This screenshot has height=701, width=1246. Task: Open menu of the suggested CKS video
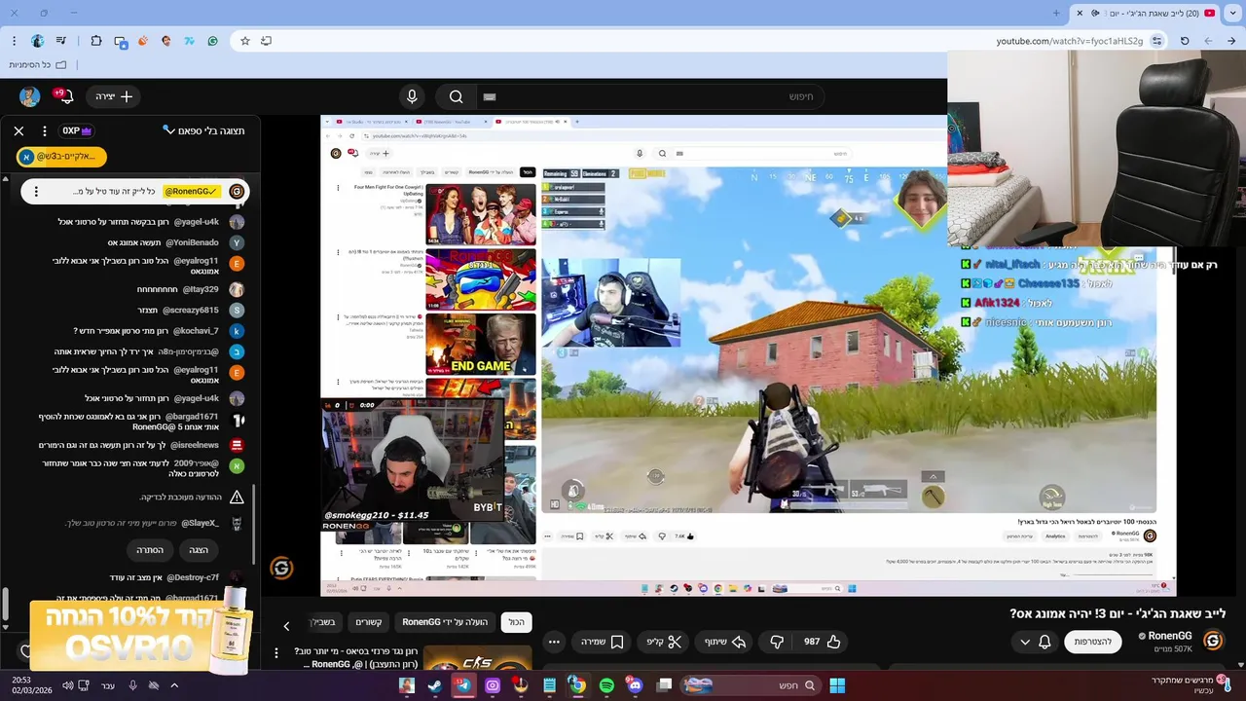(276, 653)
